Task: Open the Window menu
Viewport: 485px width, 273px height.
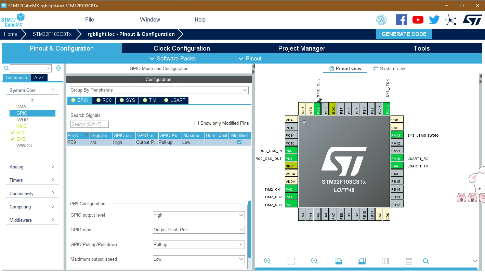Action: (150, 19)
